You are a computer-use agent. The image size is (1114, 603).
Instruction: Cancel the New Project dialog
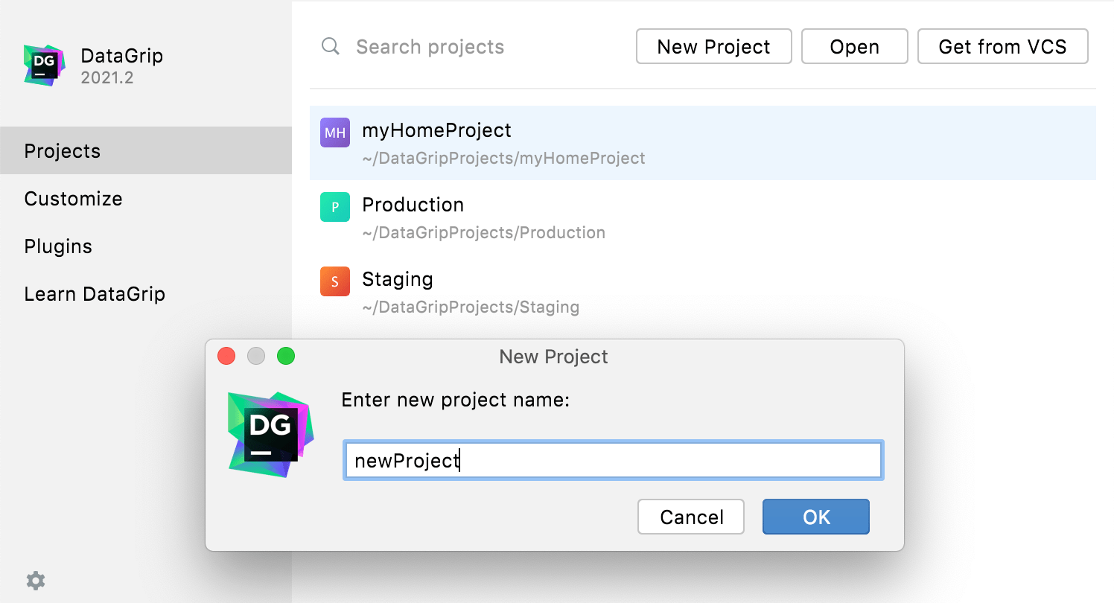click(690, 516)
